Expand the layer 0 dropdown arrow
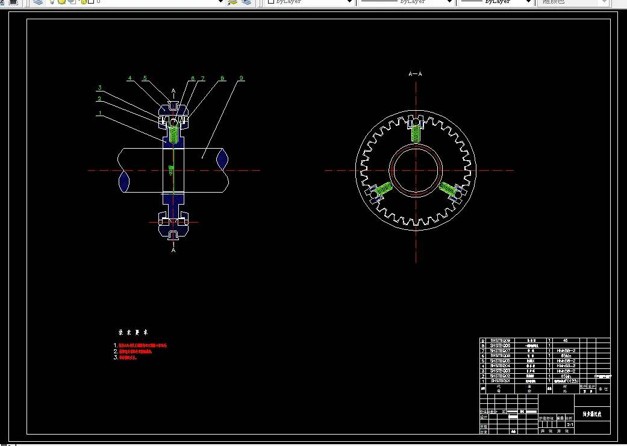Image resolution: width=627 pixels, height=446 pixels. coord(220,2)
